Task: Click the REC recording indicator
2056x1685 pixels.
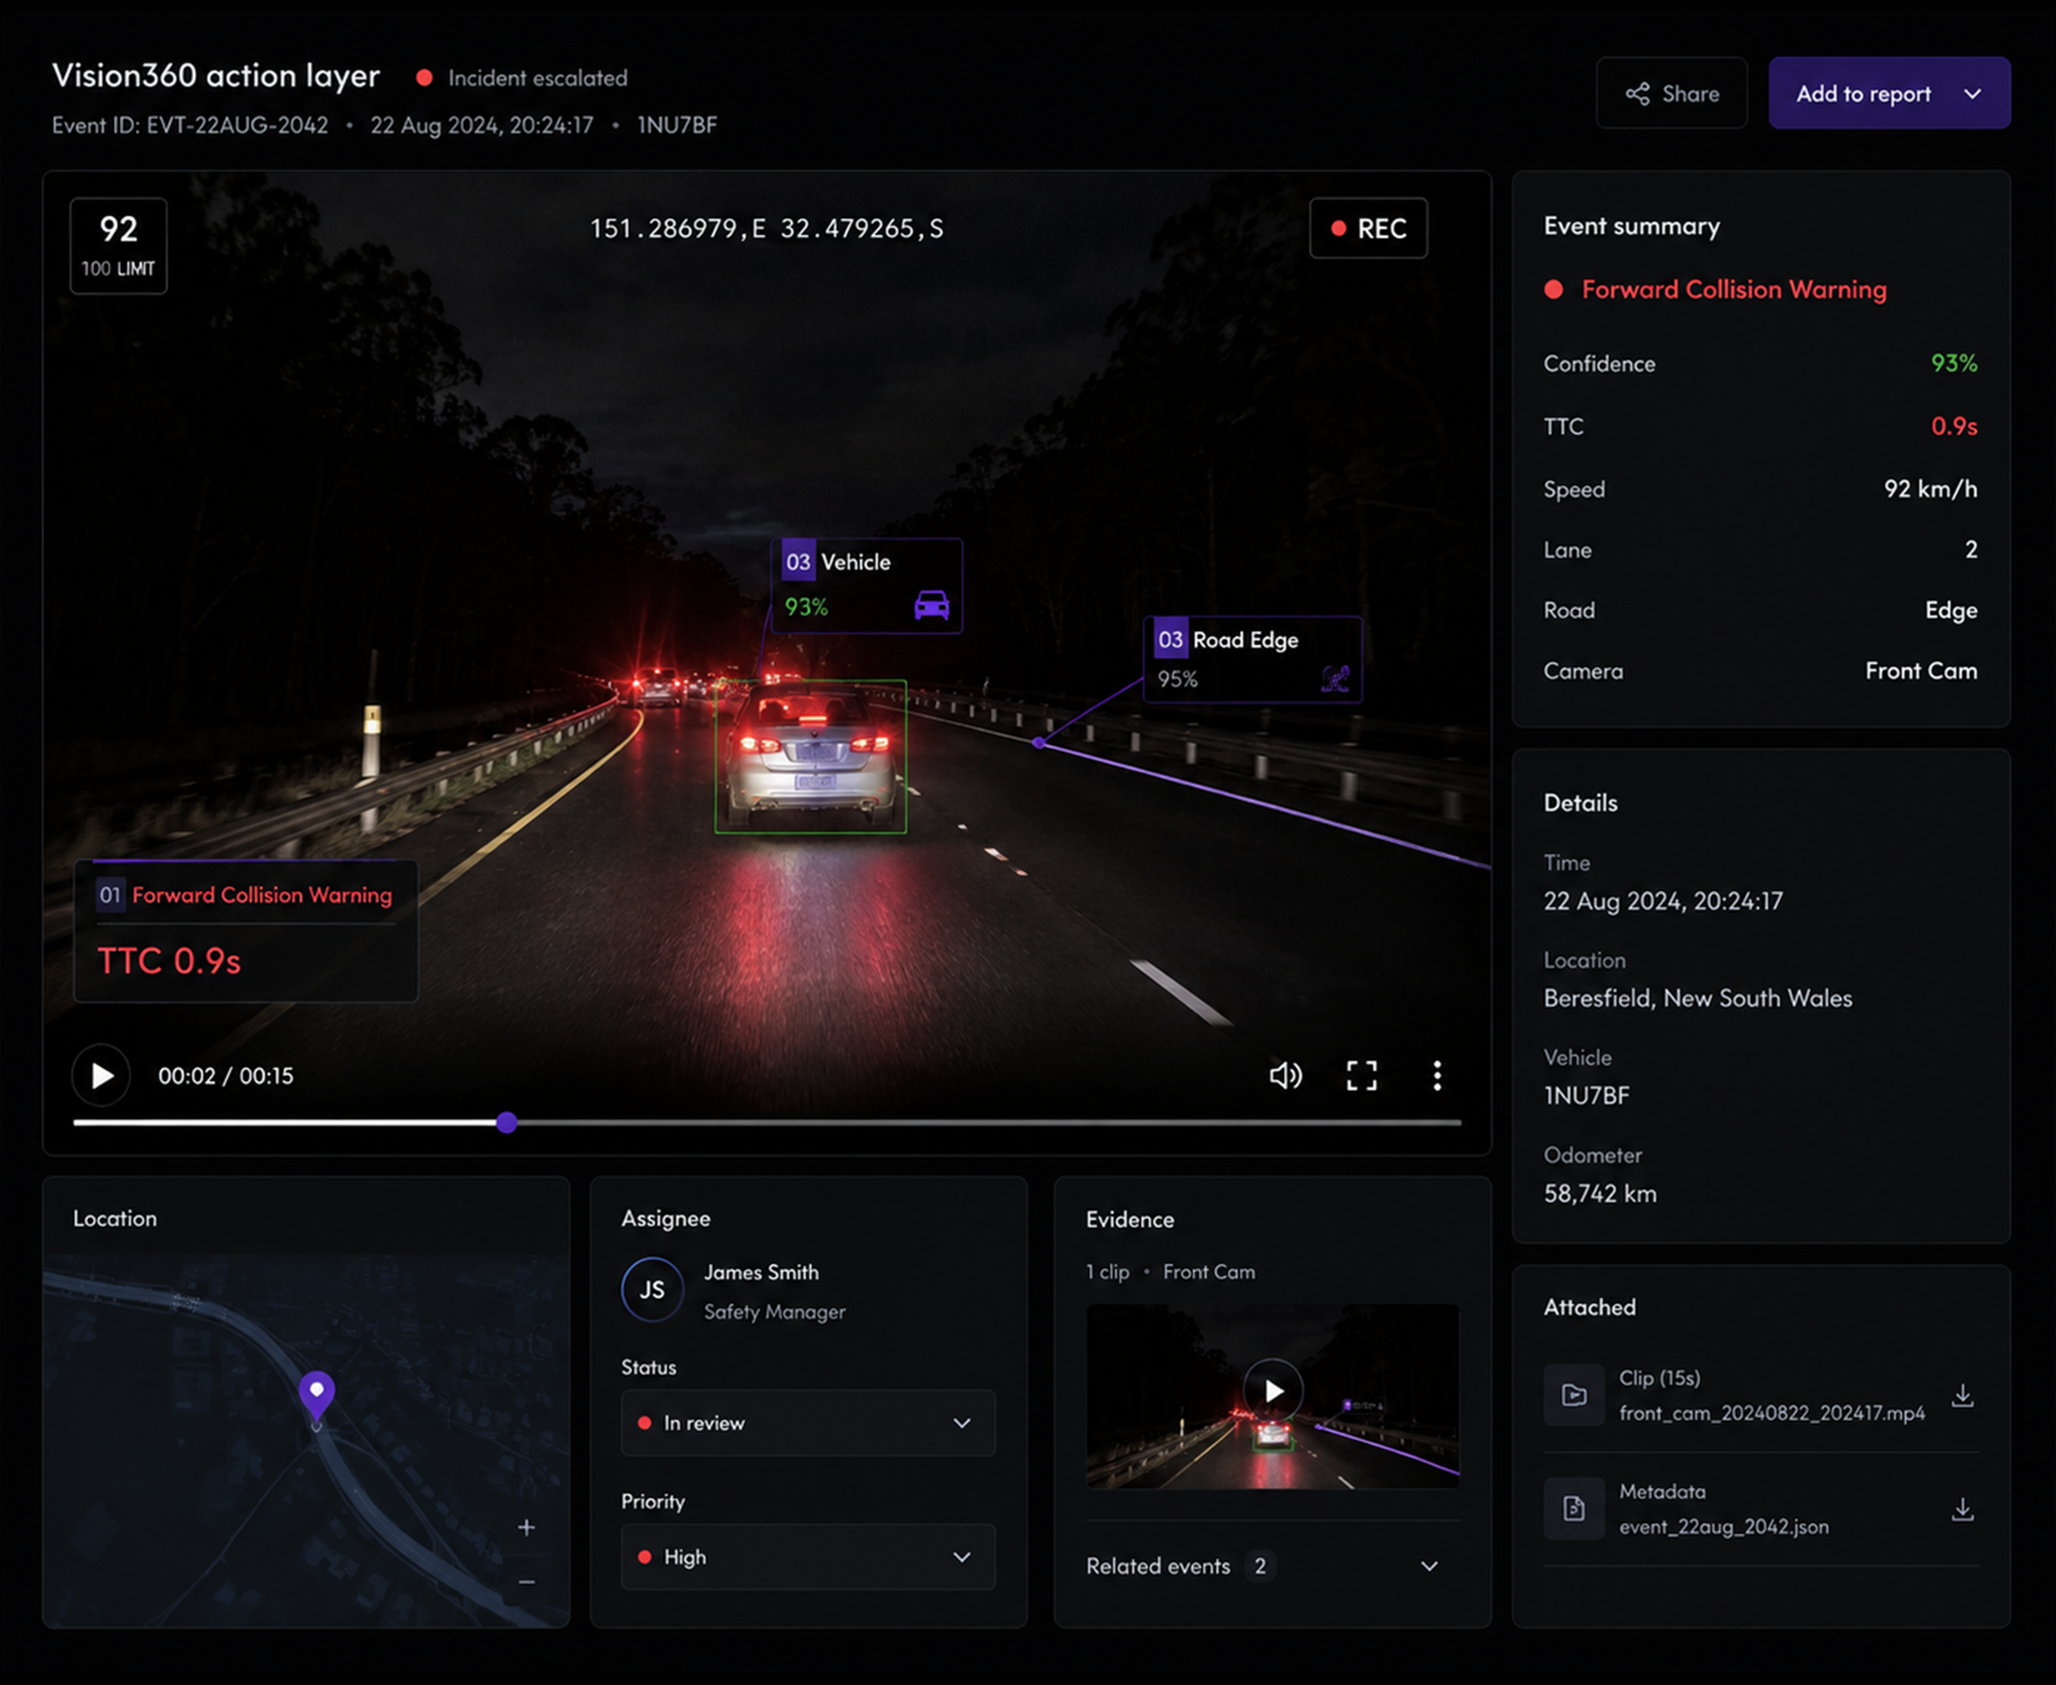Action: pos(1368,228)
